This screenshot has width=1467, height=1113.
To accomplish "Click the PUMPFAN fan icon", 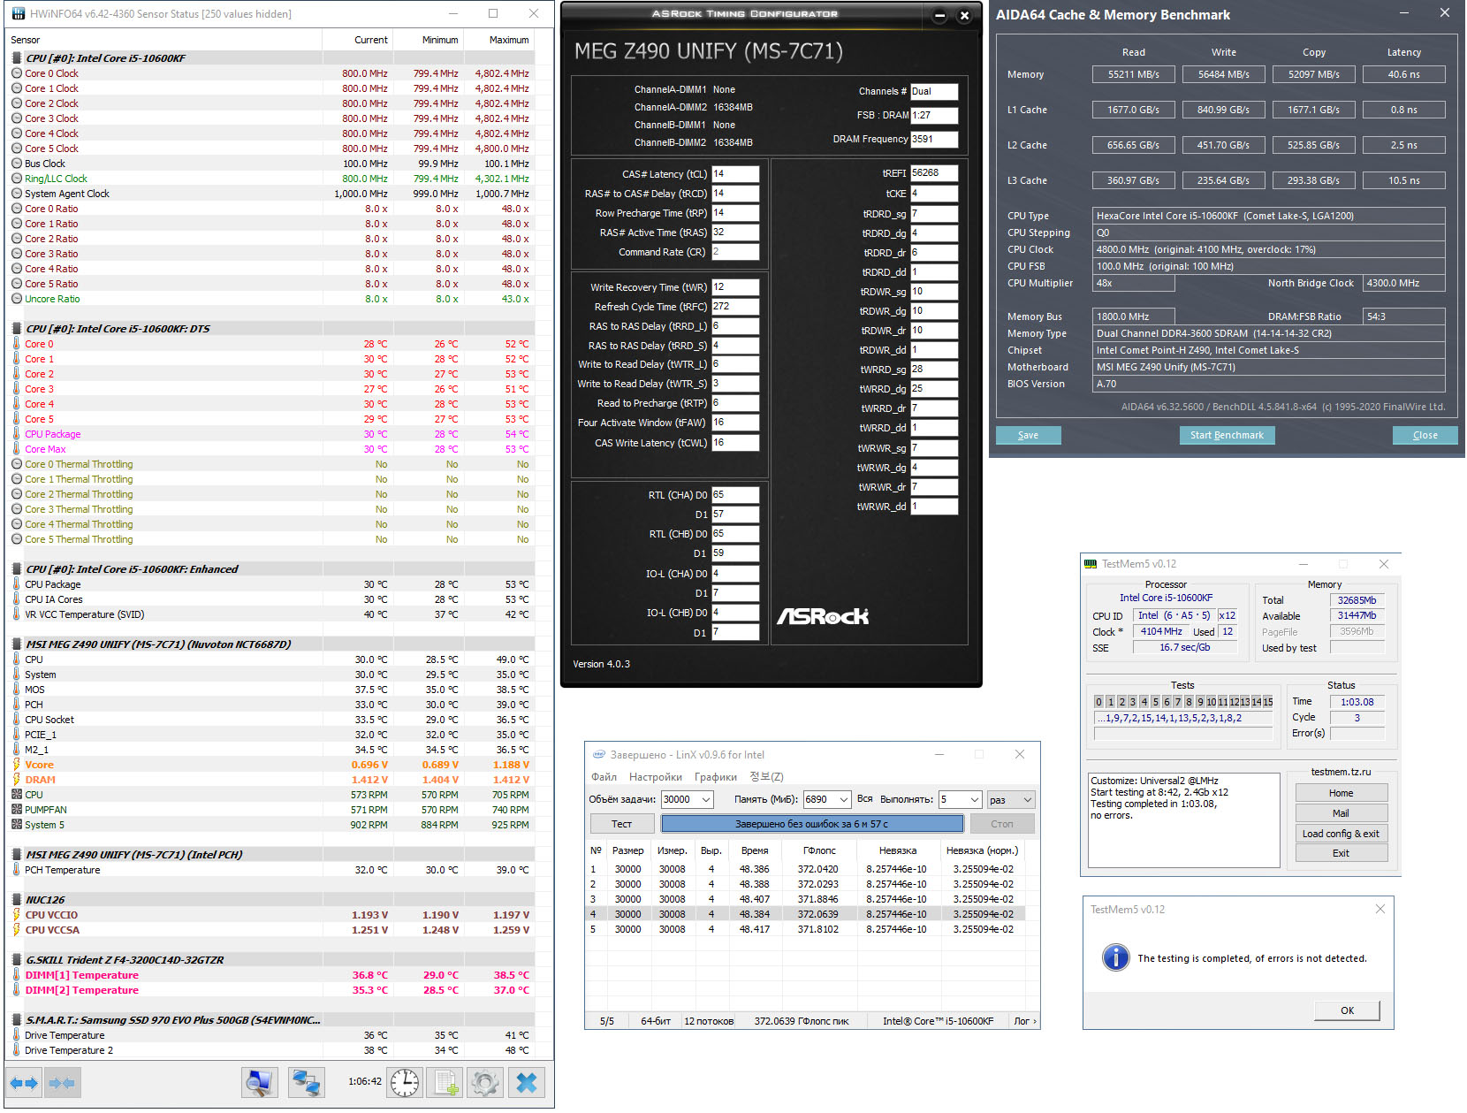I will 17,810.
